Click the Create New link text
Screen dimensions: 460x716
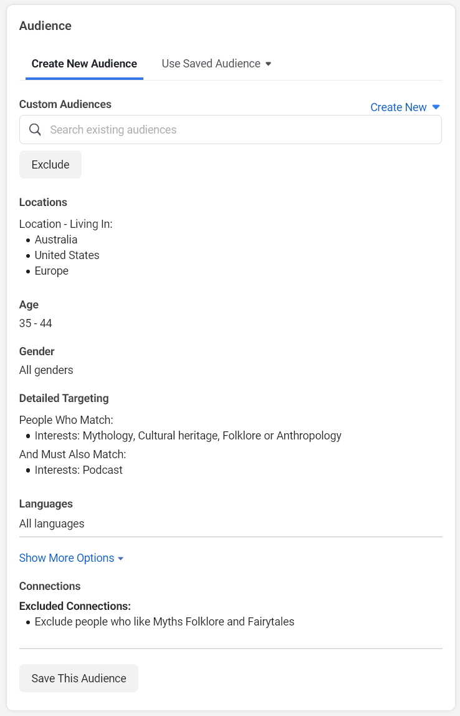coord(398,107)
